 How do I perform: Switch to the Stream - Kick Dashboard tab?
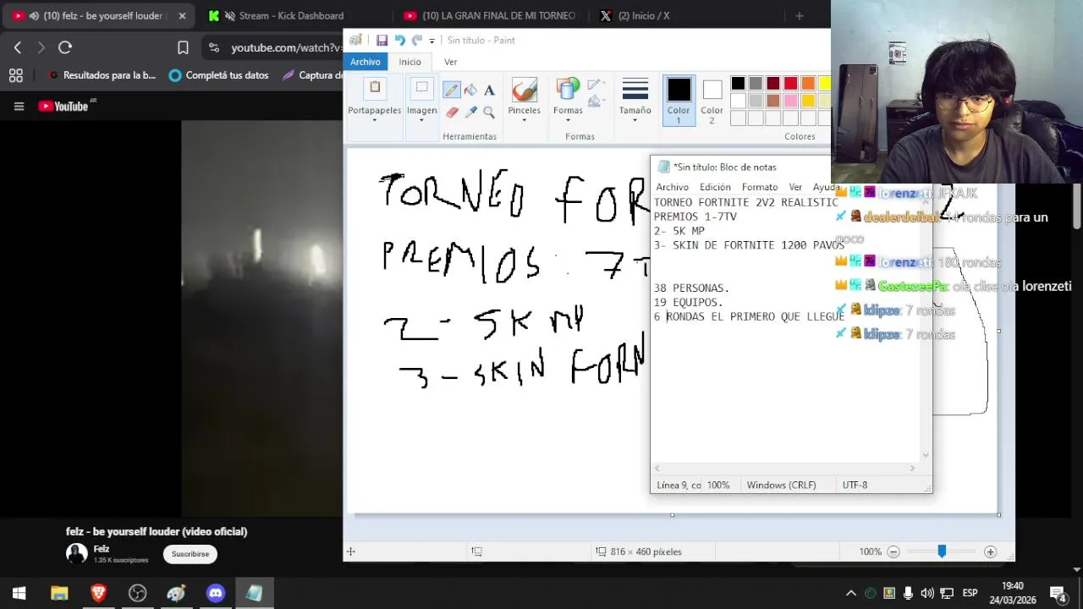(291, 15)
